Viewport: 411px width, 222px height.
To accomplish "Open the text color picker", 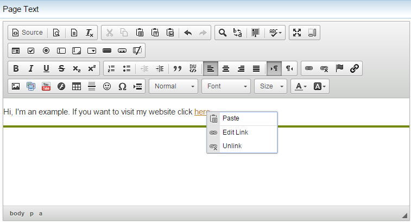I will click(x=301, y=86).
